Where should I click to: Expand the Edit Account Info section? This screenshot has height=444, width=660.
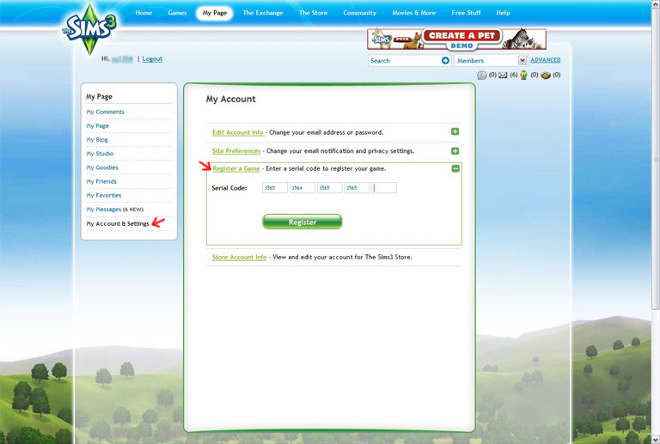click(x=455, y=131)
